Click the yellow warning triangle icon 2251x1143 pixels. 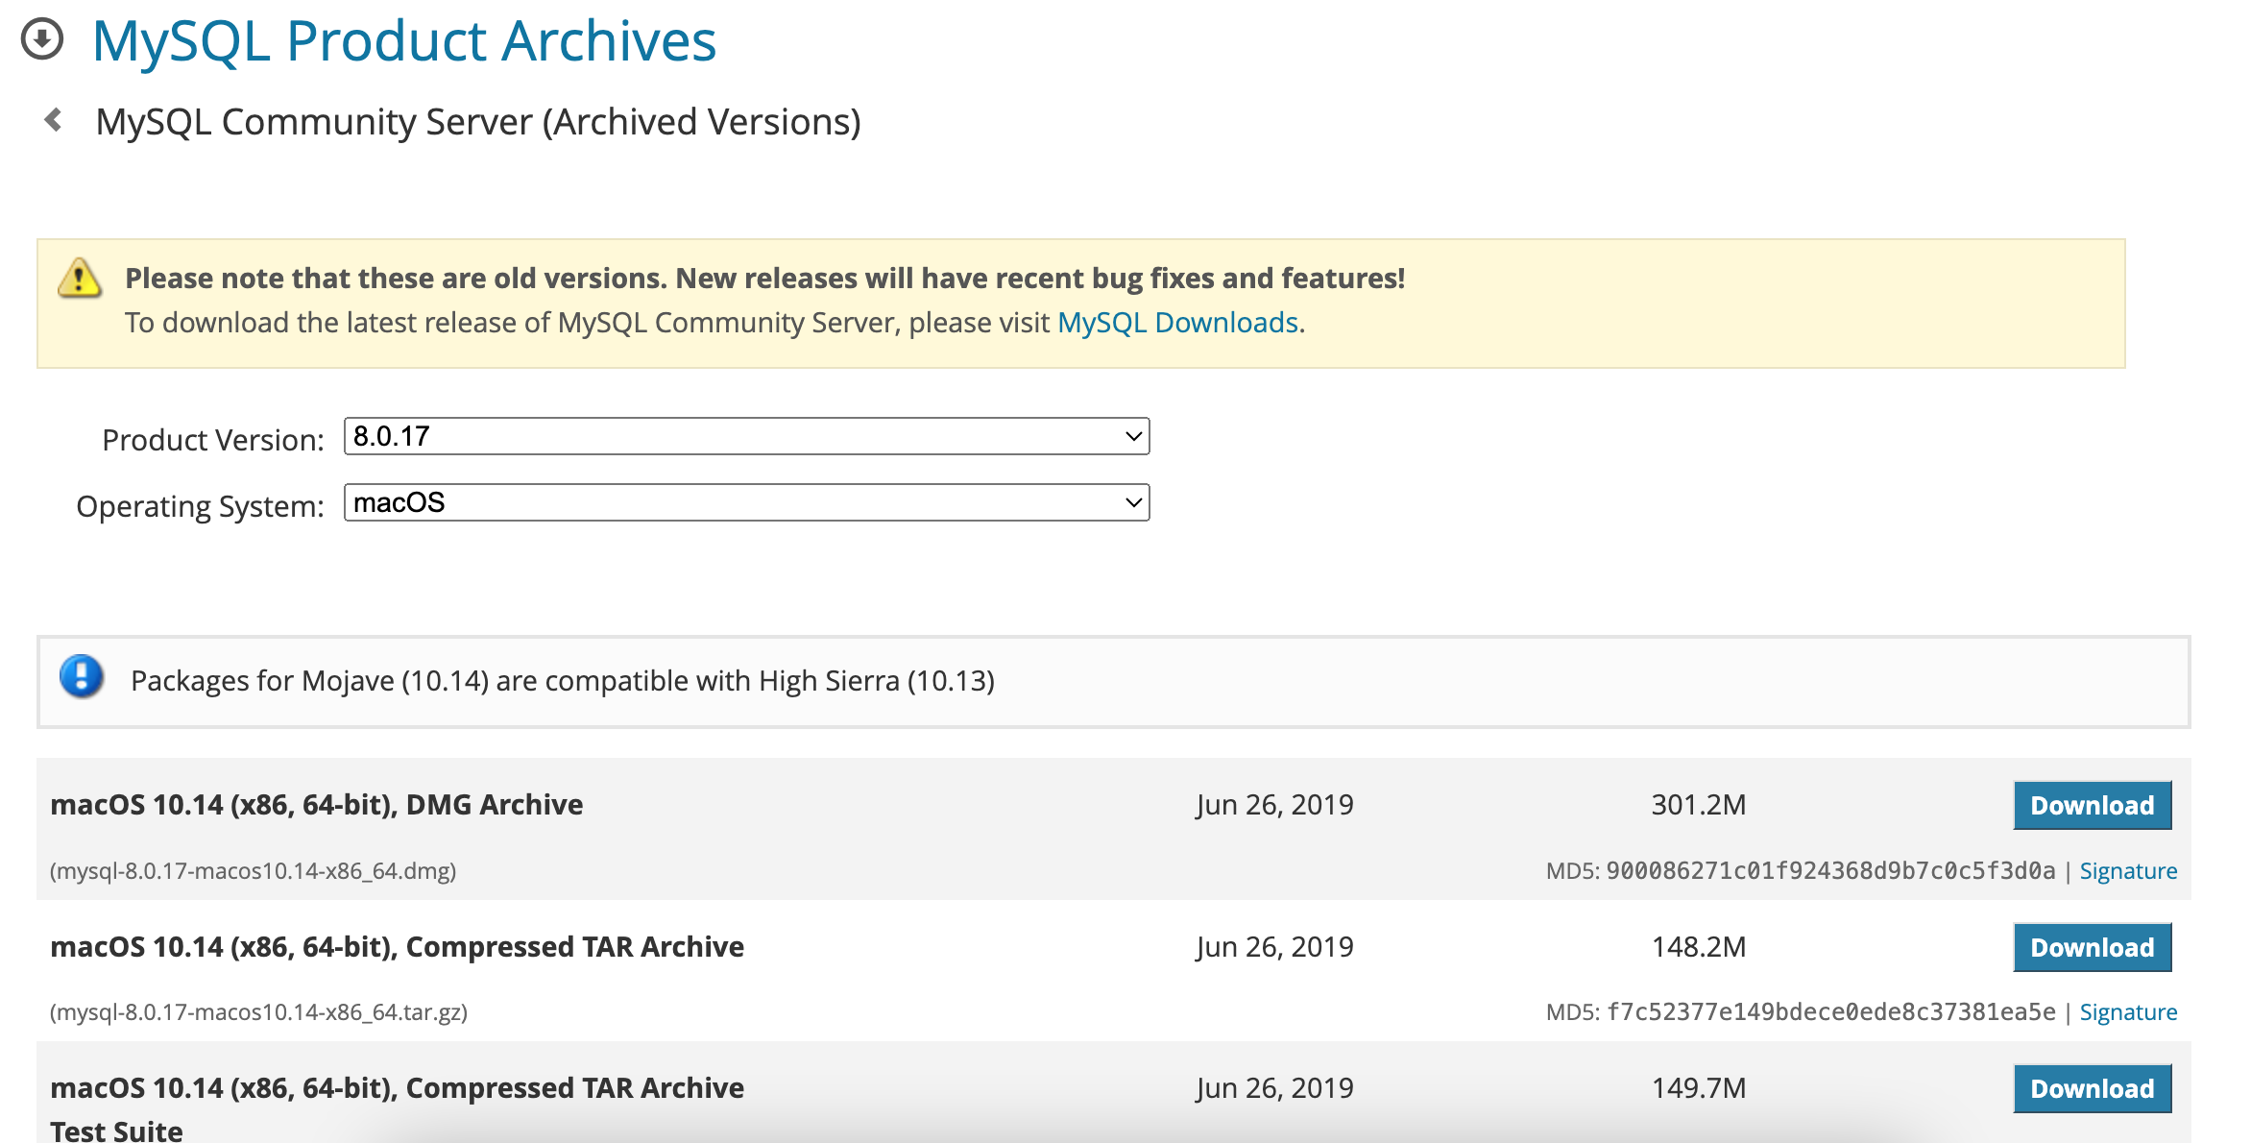[80, 278]
